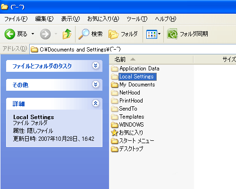Go up one folder level

[67, 34]
